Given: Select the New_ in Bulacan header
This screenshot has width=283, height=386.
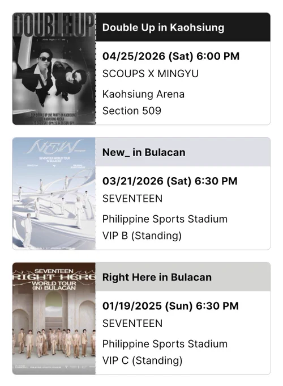Looking at the screenshot, I should coord(183,152).
